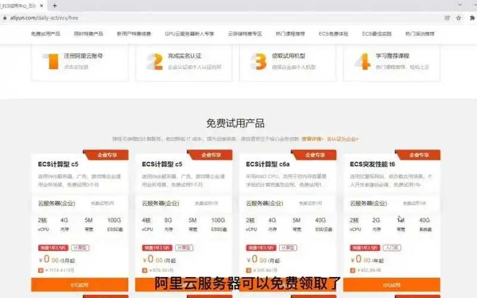Viewport: 477px width, 298px height.
Task: Click 0元试用 button on 2核 4G c5 card
Action: (x=80, y=285)
